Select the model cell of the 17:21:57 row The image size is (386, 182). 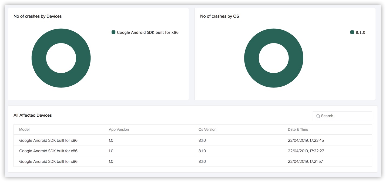click(48, 161)
